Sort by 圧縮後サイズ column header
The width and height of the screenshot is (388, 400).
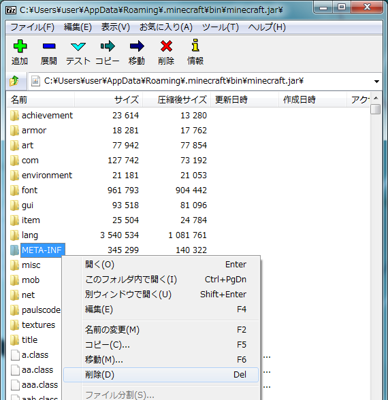pos(176,99)
